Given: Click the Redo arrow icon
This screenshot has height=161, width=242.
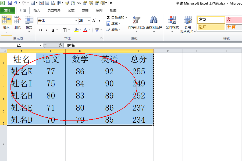Looking at the screenshot, I should point(24,3).
